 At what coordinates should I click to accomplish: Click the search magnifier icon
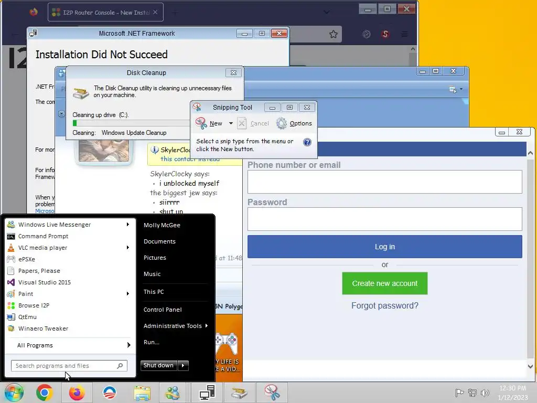(x=120, y=366)
